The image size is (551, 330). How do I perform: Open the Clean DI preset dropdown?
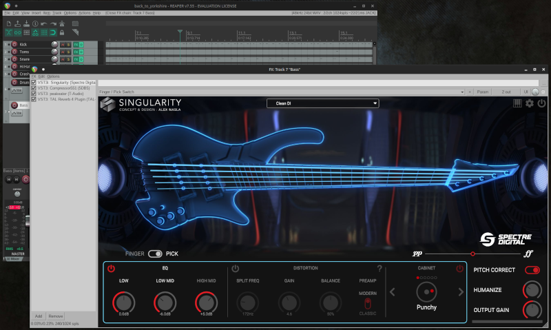[322, 103]
